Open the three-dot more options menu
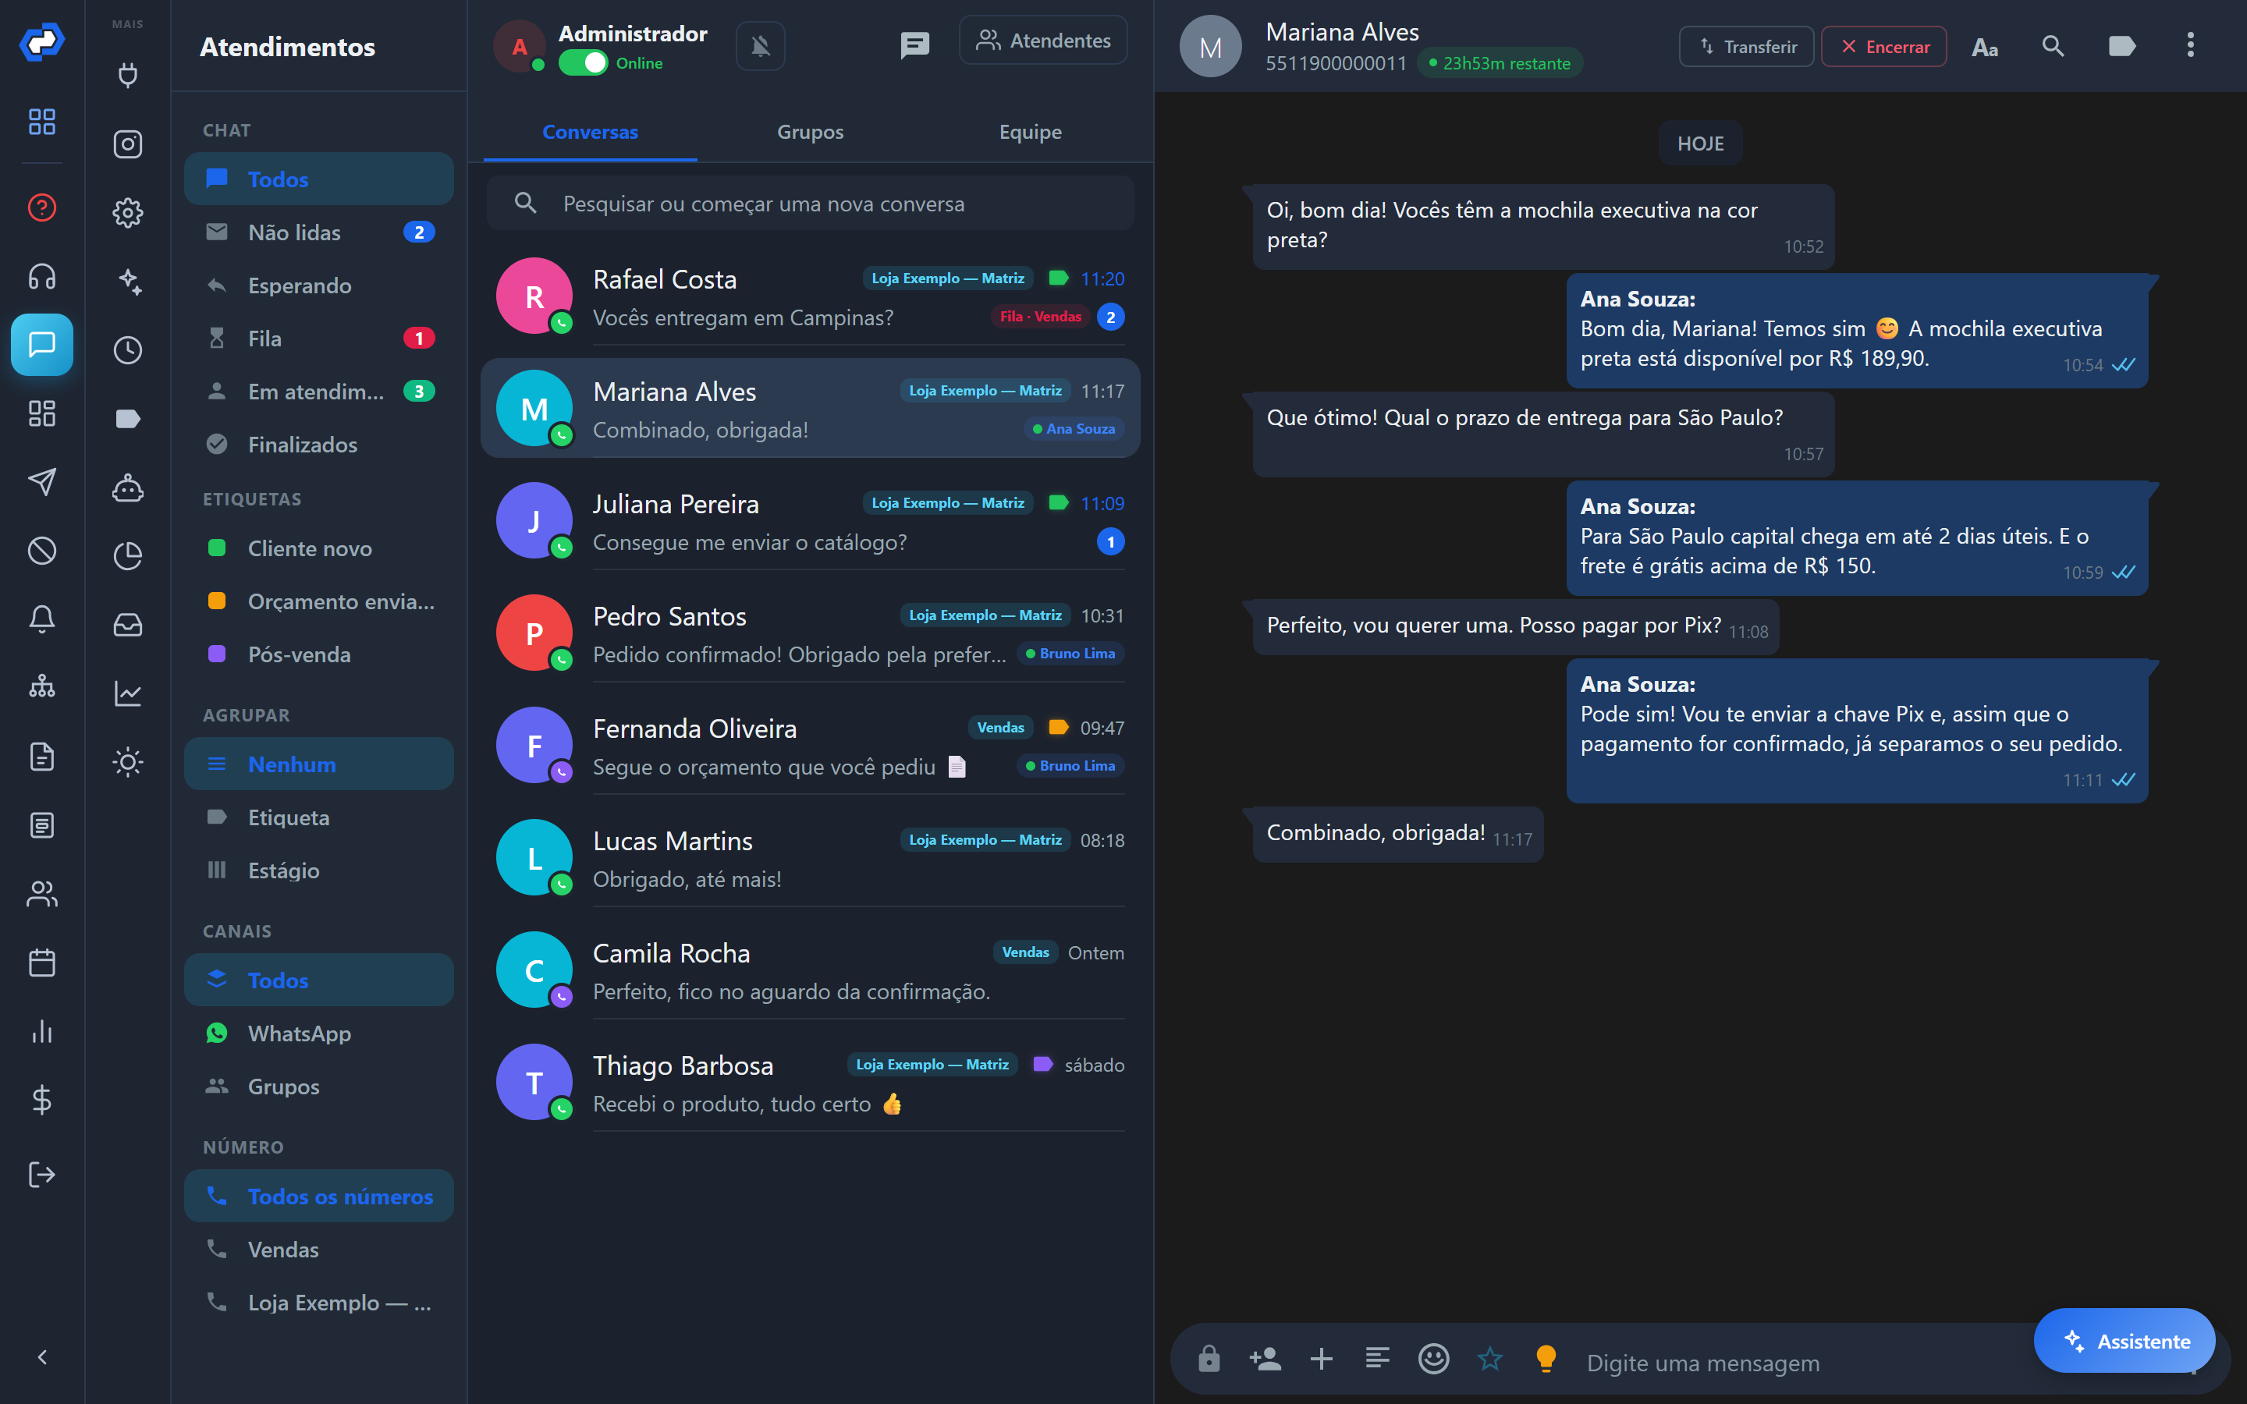Screen dimensions: 2247x1404 coord(2190,44)
